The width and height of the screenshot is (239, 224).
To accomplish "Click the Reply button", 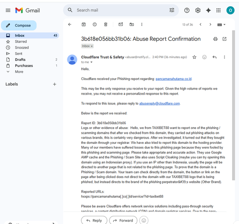I will (x=94, y=221).
